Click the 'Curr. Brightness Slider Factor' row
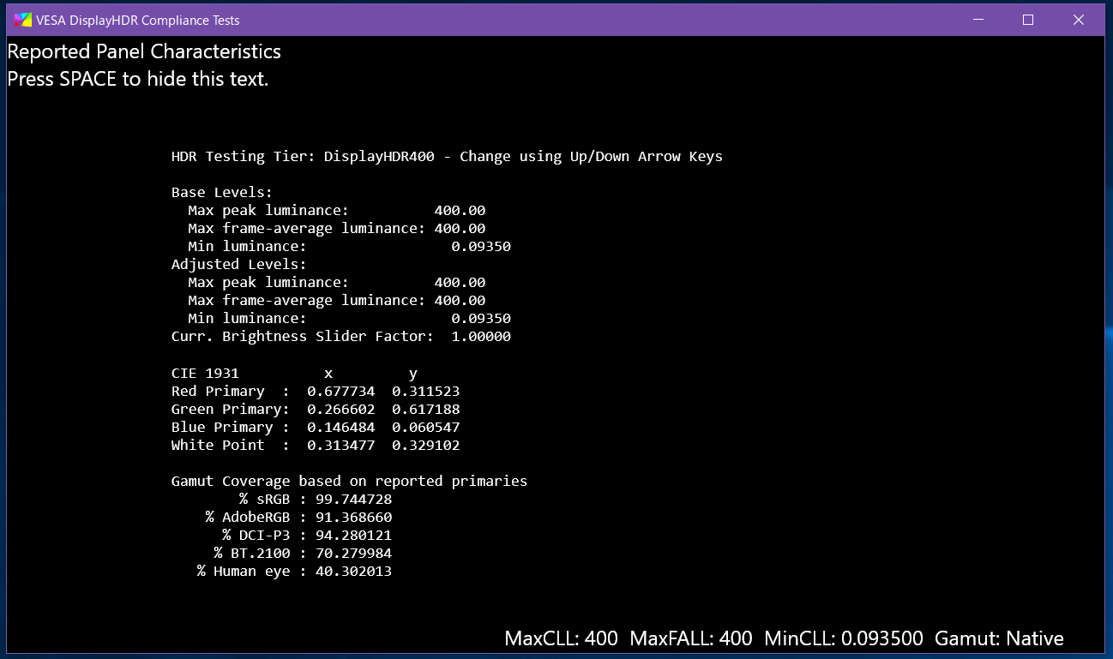 point(341,337)
